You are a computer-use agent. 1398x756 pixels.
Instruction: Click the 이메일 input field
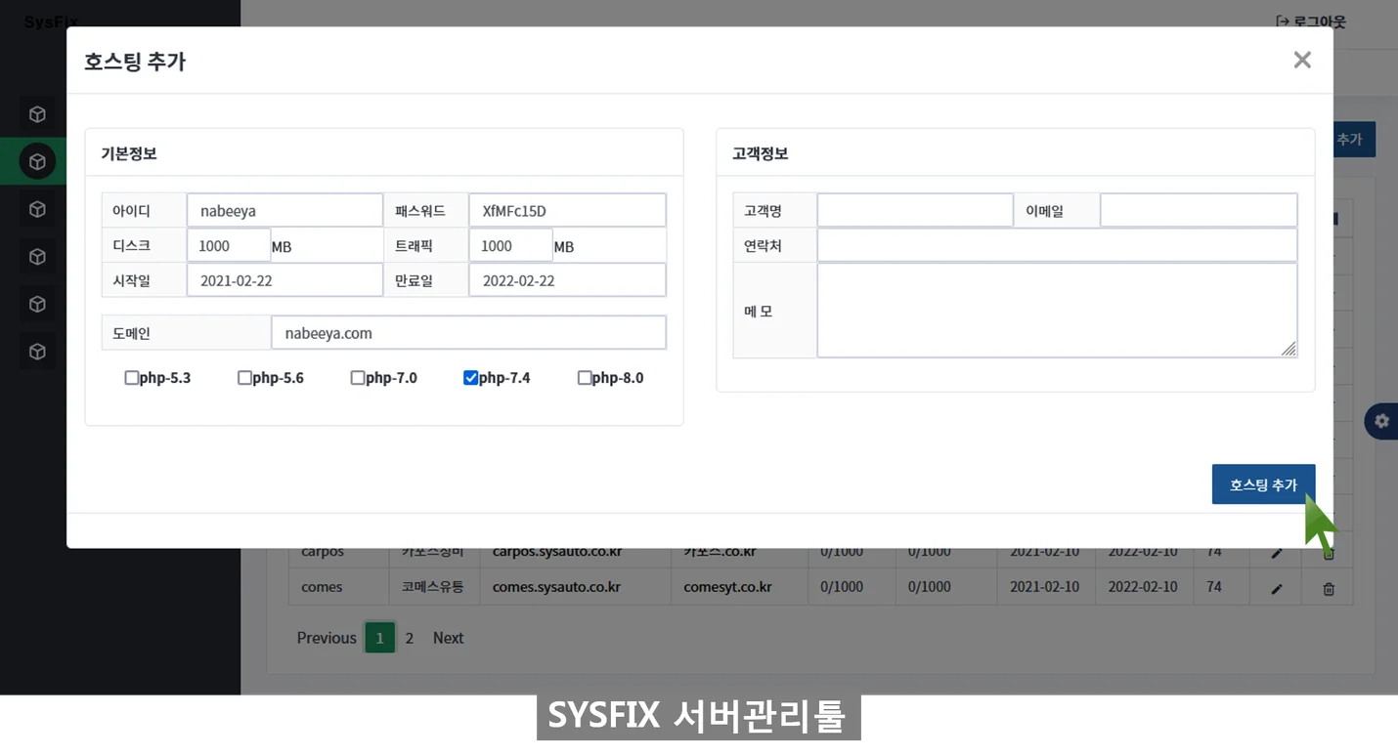[1199, 210]
